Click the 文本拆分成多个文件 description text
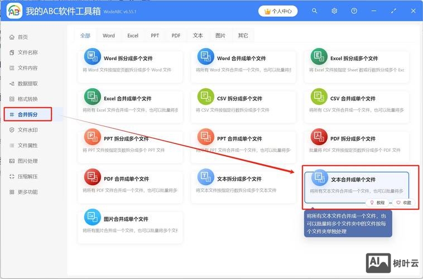Viewport: 423px width, 279px height. tap(236, 190)
